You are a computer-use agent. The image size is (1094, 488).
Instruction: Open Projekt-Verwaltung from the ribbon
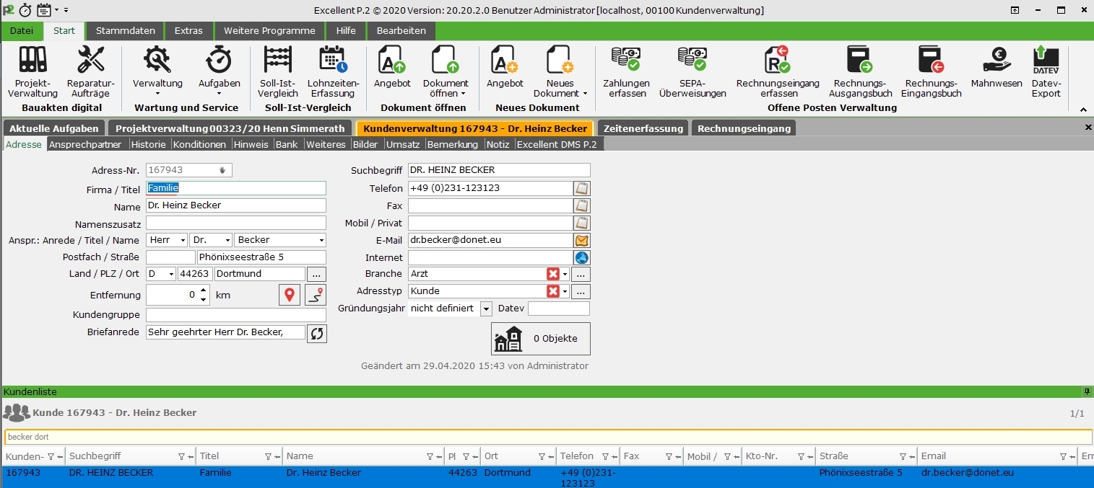[x=32, y=71]
